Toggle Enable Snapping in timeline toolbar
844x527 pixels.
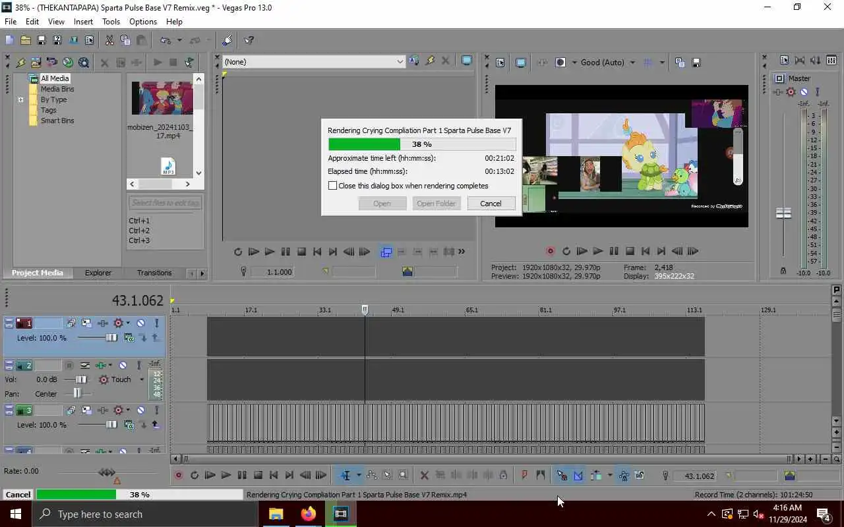click(x=562, y=475)
